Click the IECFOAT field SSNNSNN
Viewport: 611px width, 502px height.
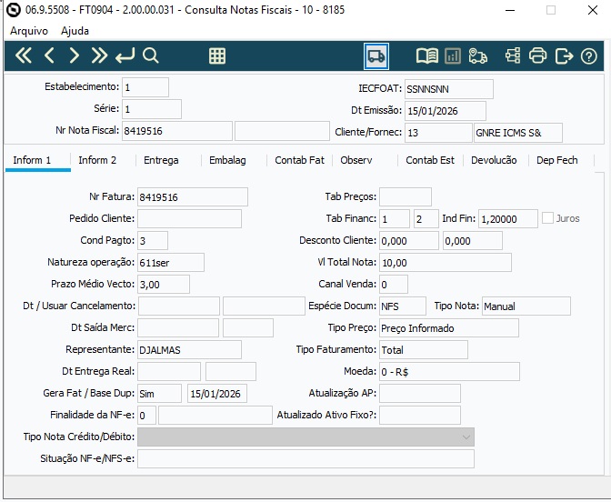tap(449, 89)
